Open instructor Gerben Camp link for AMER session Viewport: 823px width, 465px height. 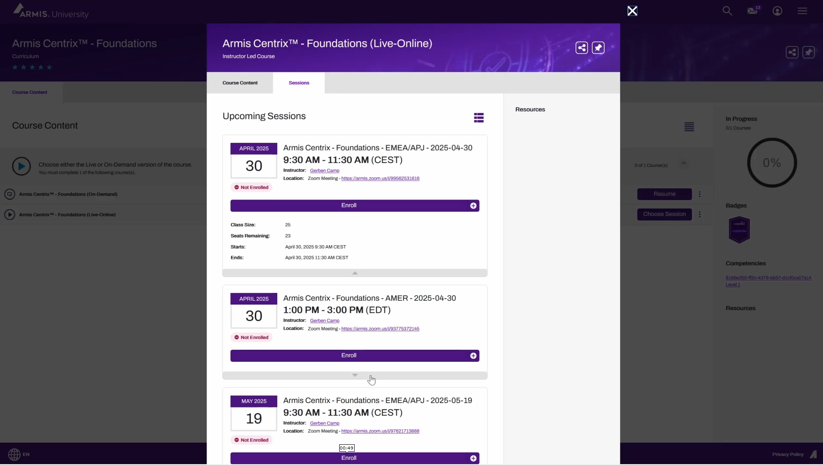pos(325,321)
